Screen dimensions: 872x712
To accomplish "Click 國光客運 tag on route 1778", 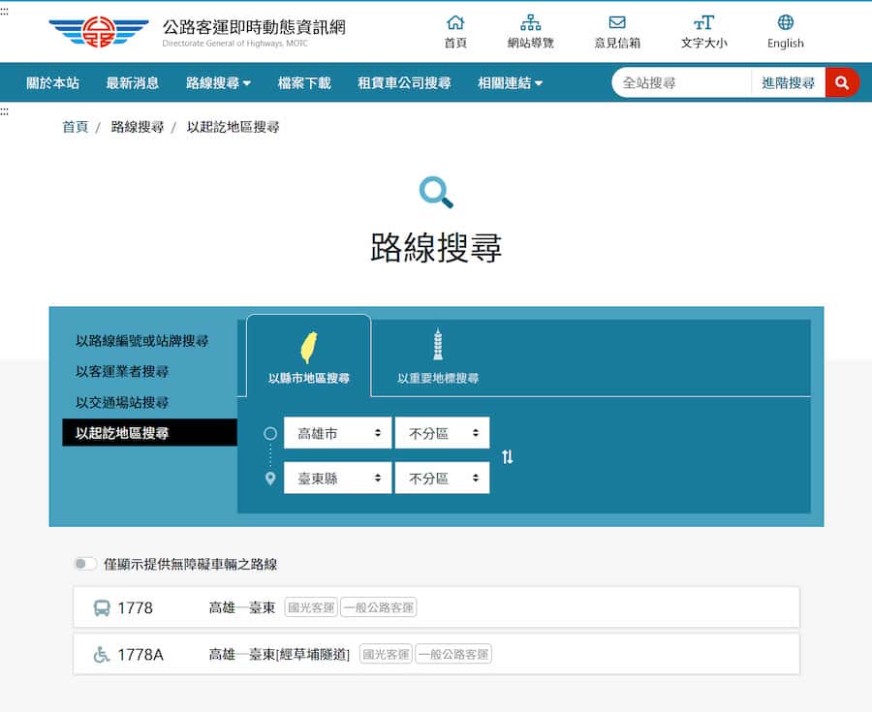I will [x=311, y=607].
